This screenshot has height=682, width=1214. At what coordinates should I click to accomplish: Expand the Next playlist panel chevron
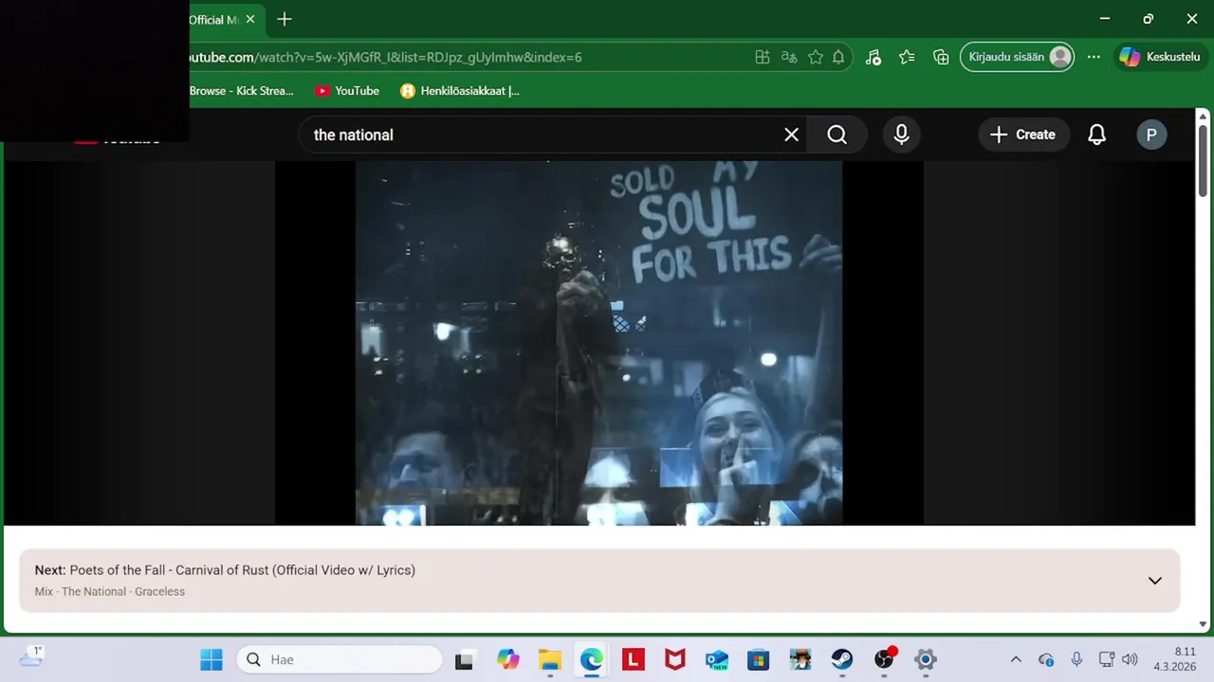coord(1154,581)
